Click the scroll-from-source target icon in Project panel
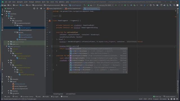The image size is (180, 101). click(x=34, y=8)
